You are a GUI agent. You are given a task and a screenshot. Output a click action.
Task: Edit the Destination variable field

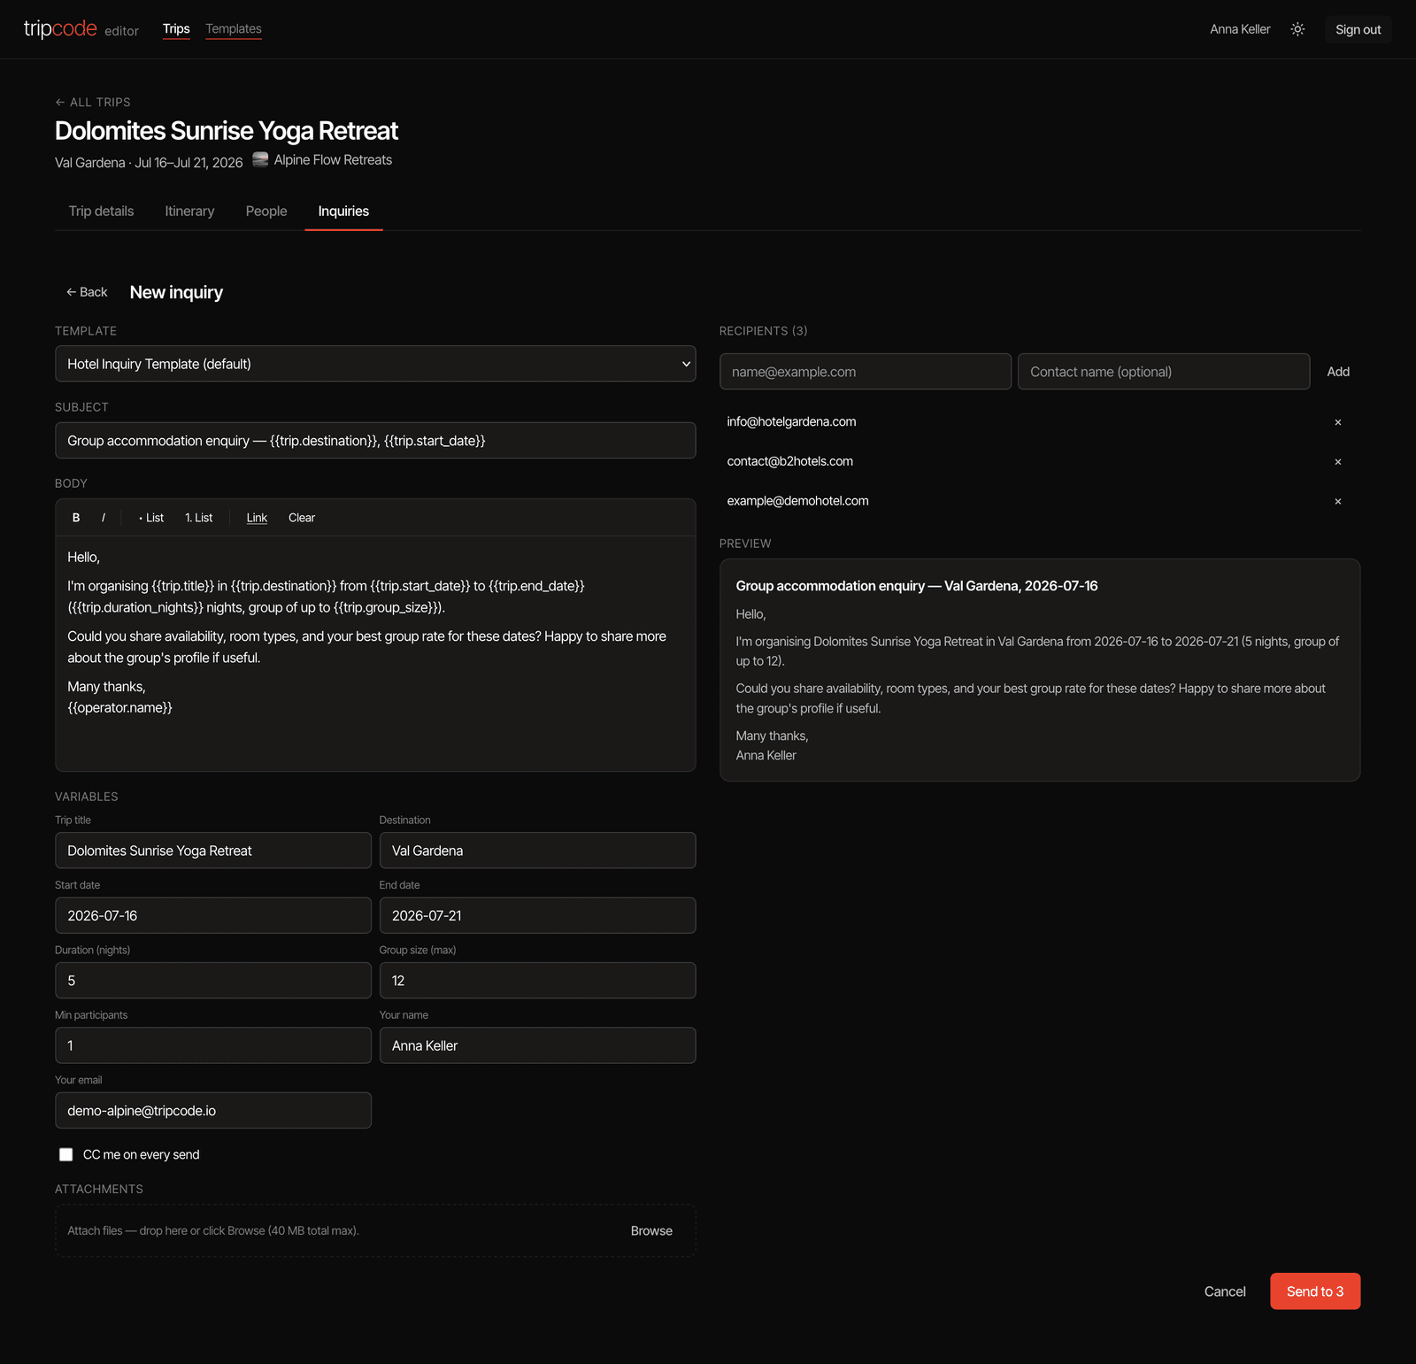(538, 851)
